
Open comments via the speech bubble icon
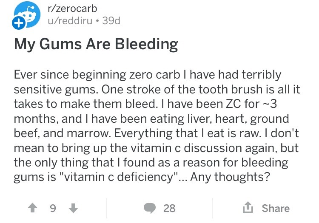[x=150, y=208]
